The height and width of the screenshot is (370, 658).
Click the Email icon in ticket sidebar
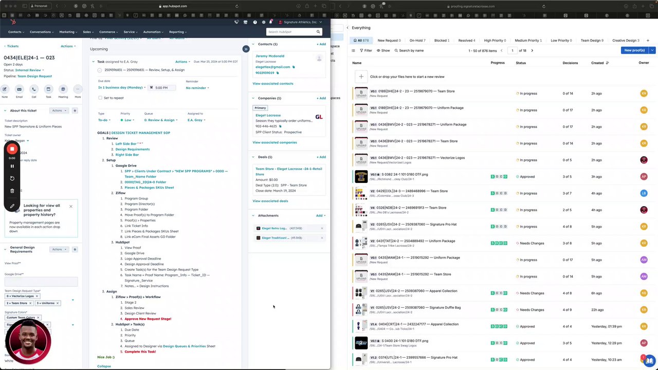point(19,89)
